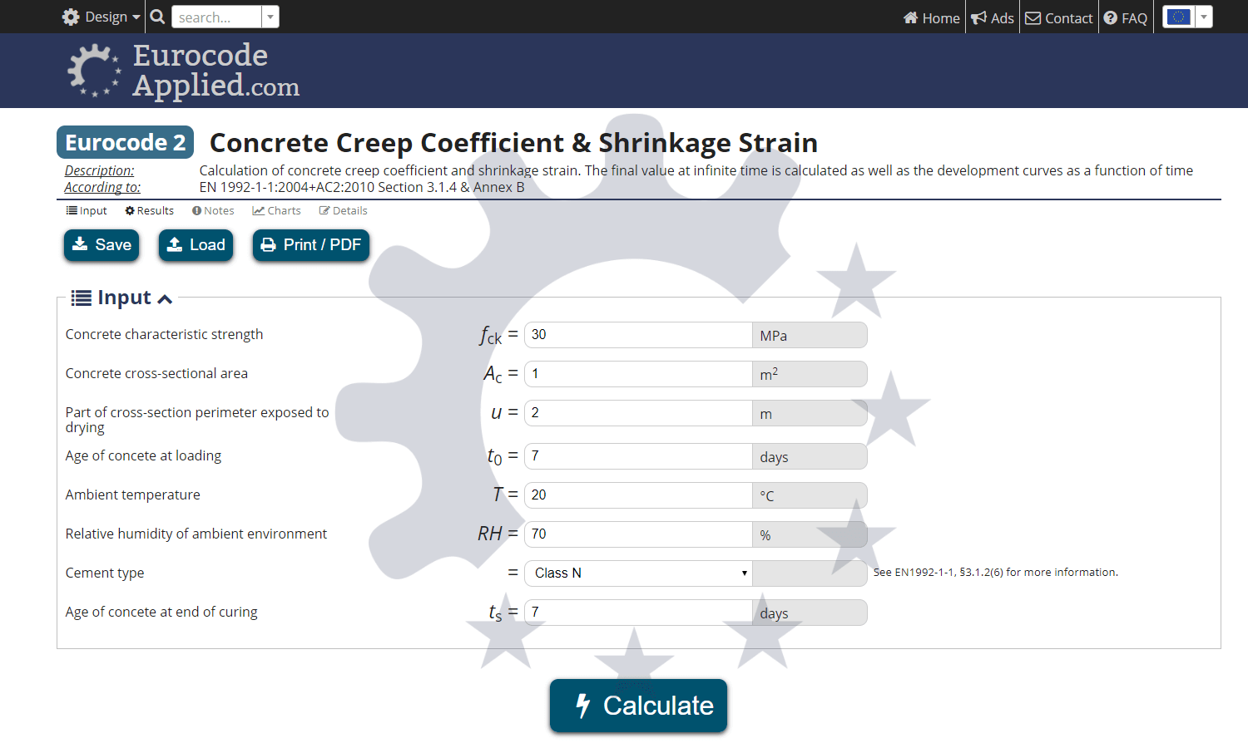Edit the age at loading t0 field
Image resolution: width=1248 pixels, height=748 pixels.
pyautogui.click(x=638, y=456)
